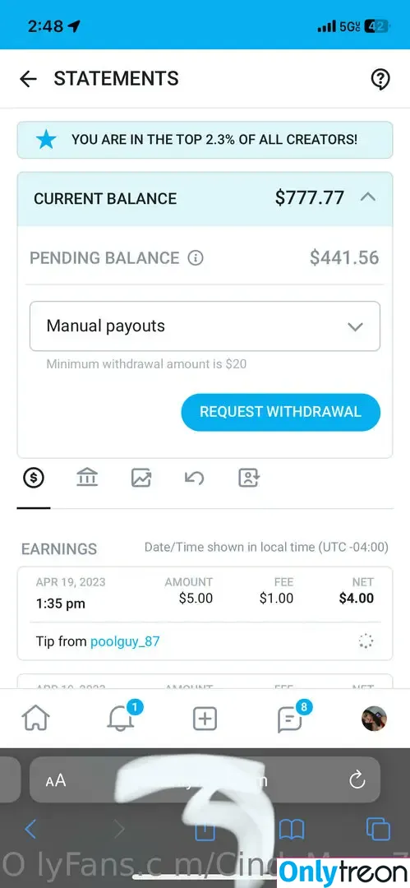This screenshot has height=888, width=410.
Task: Open the Safari tabs overview icon
Action: pos(378,829)
